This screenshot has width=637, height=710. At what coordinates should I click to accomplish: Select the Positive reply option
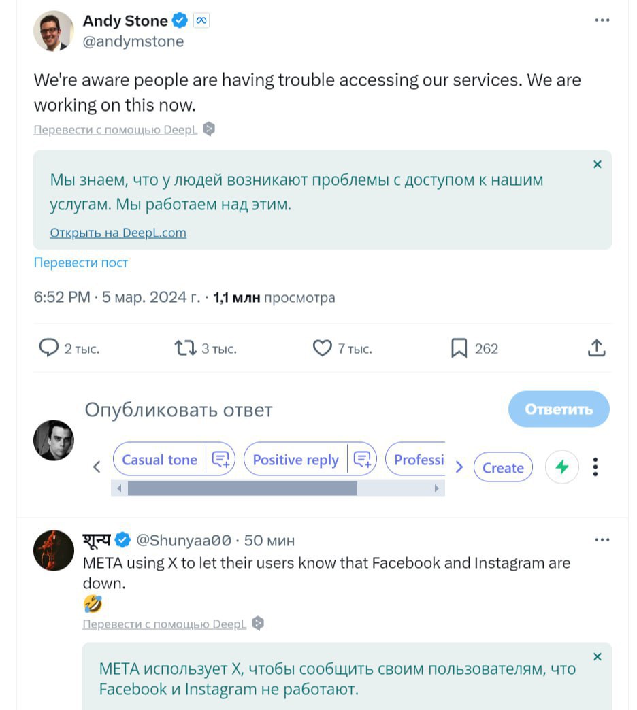pos(295,460)
